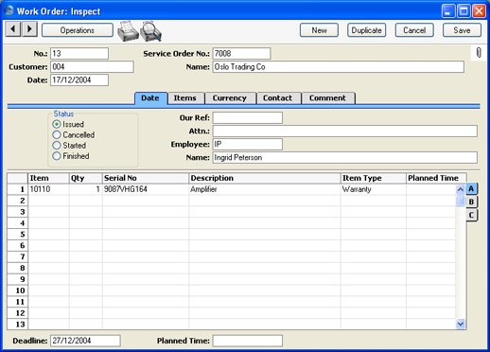Open print preview magnifier icon
This screenshot has width=490, height=352.
tap(151, 31)
